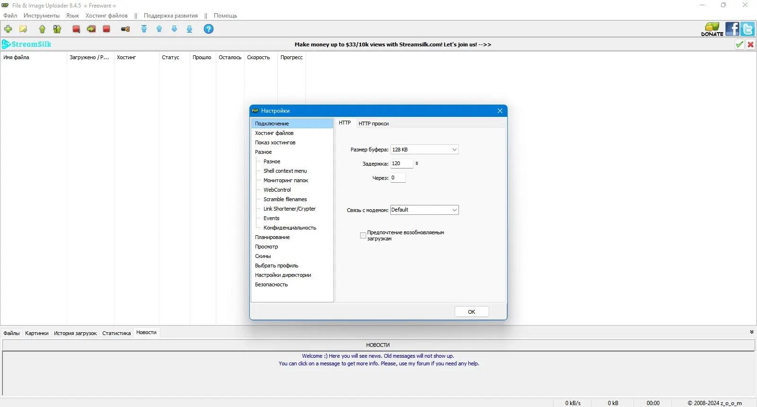Select 'Shell context menu' settings item
Image resolution: width=757 pixels, height=407 pixels.
click(x=285, y=171)
